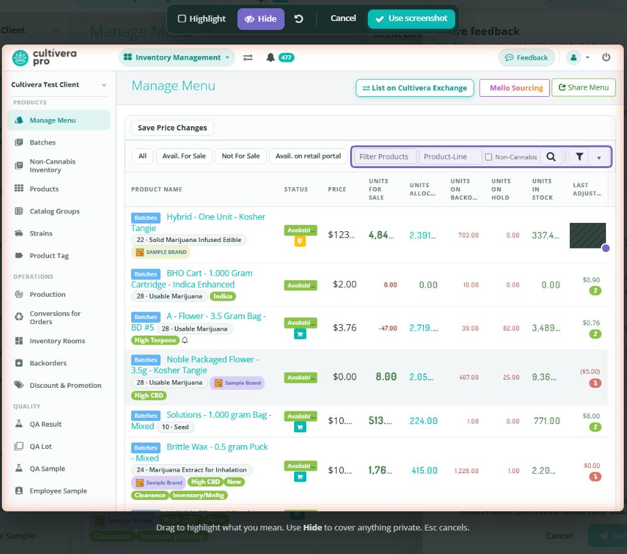Click the Feedback button

pyautogui.click(x=526, y=57)
